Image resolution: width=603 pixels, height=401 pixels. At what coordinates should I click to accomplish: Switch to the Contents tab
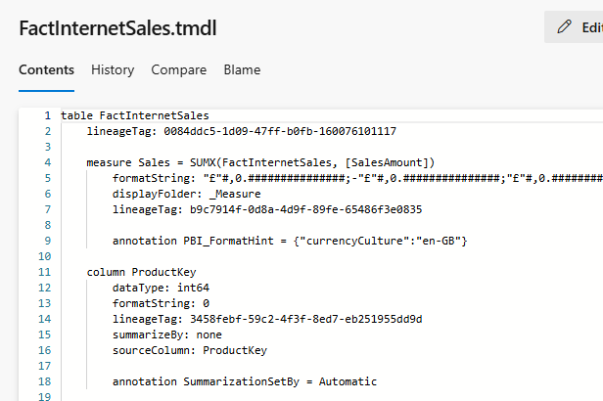click(46, 69)
